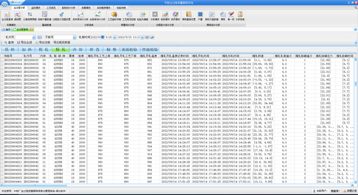
Task: Open 停机开通数据 icon
Action: 212,16
